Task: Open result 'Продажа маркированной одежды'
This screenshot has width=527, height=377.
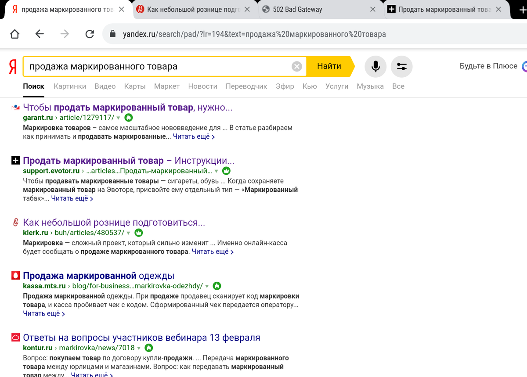Action: pyautogui.click(x=99, y=276)
